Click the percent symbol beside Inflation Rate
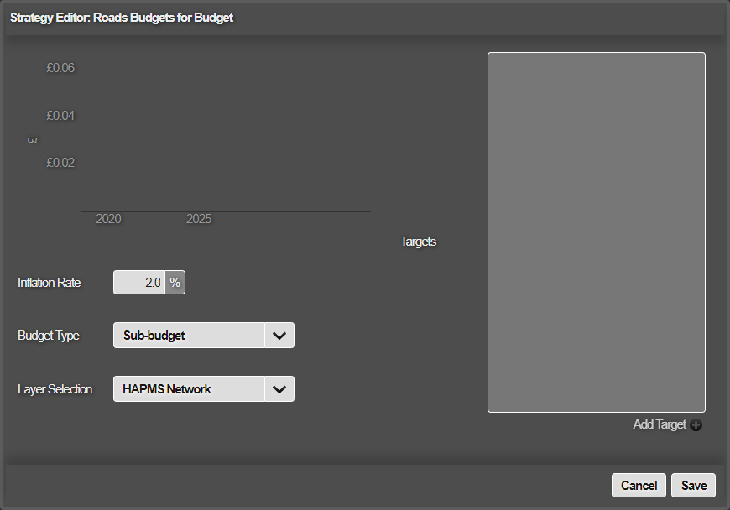730x510 pixels. 175,283
